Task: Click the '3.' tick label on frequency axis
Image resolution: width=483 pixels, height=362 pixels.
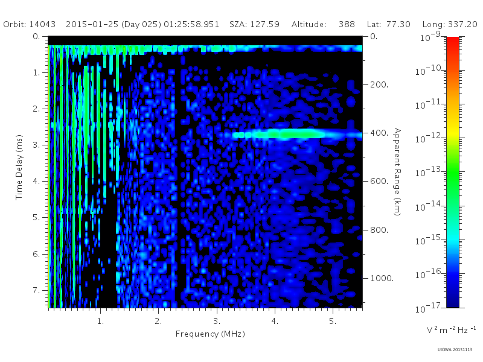Action: [x=217, y=322]
